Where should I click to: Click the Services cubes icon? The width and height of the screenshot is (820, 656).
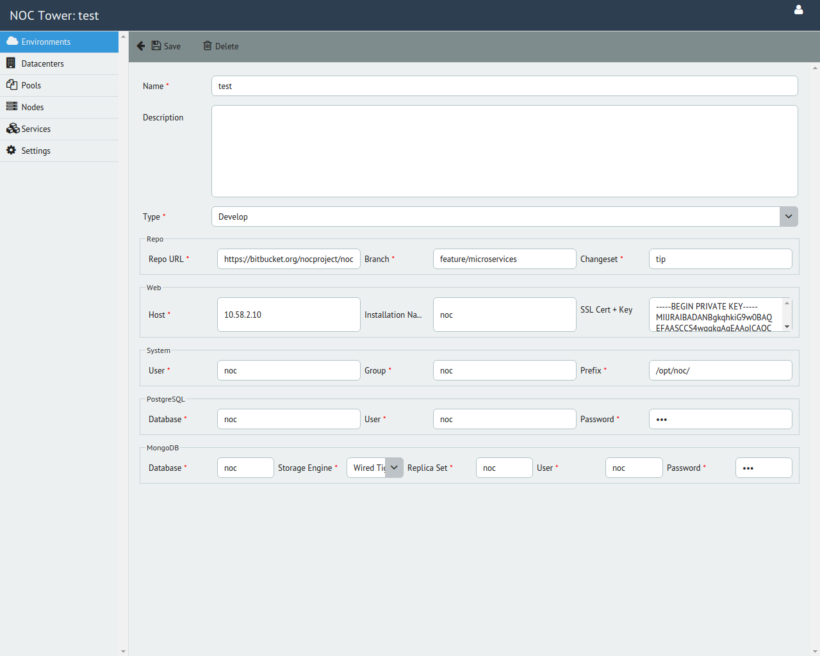tap(13, 128)
